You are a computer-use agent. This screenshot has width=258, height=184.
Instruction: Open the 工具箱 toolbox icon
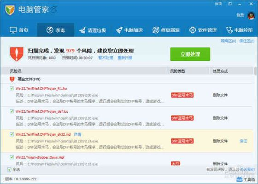coord(239,179)
